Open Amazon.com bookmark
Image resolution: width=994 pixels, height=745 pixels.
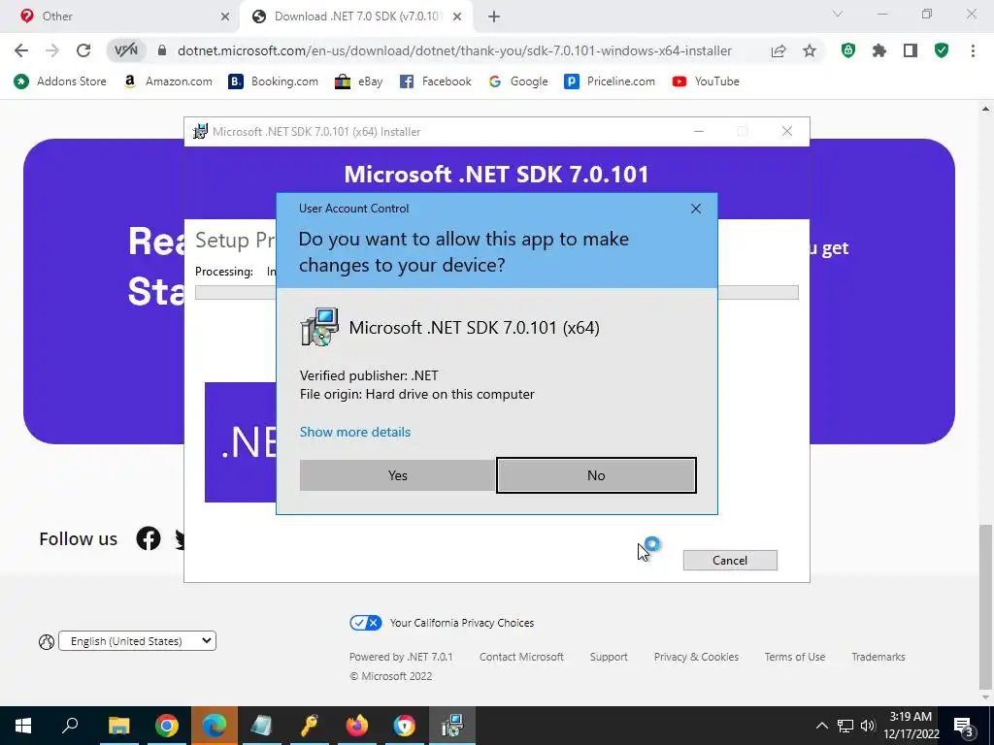tap(168, 81)
